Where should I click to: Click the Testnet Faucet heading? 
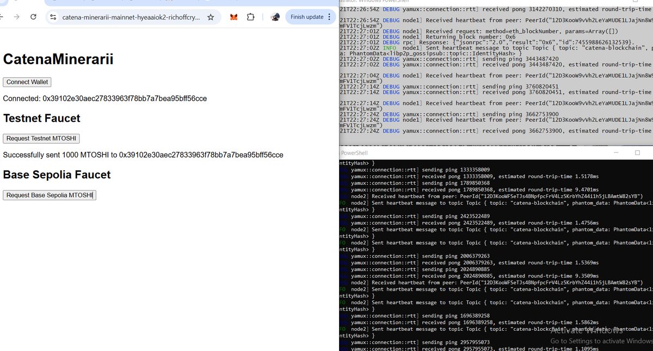point(41,118)
